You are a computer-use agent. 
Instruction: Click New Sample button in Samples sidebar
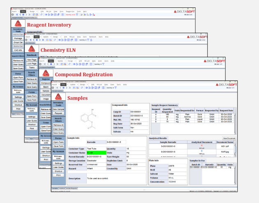click(x=58, y=109)
